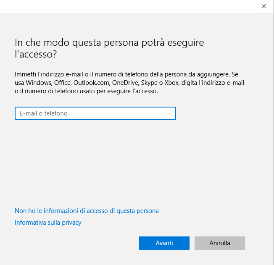274x265 pixels.
Task: Focus the "E-mail o telefono" input field
Action: click(x=95, y=113)
